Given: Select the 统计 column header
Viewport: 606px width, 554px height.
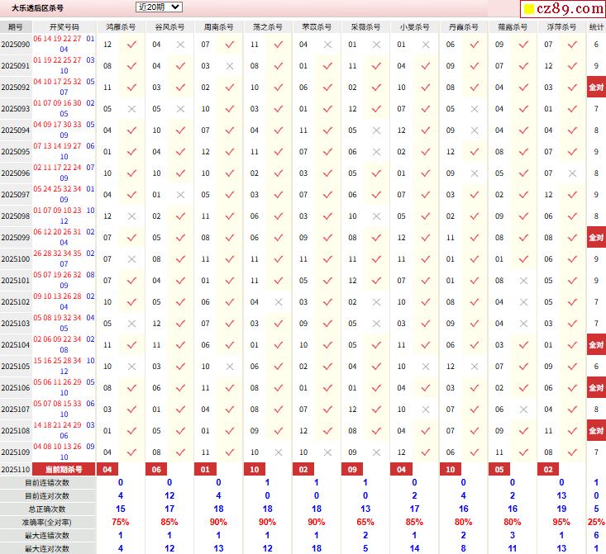Looking at the screenshot, I should coord(596,27).
